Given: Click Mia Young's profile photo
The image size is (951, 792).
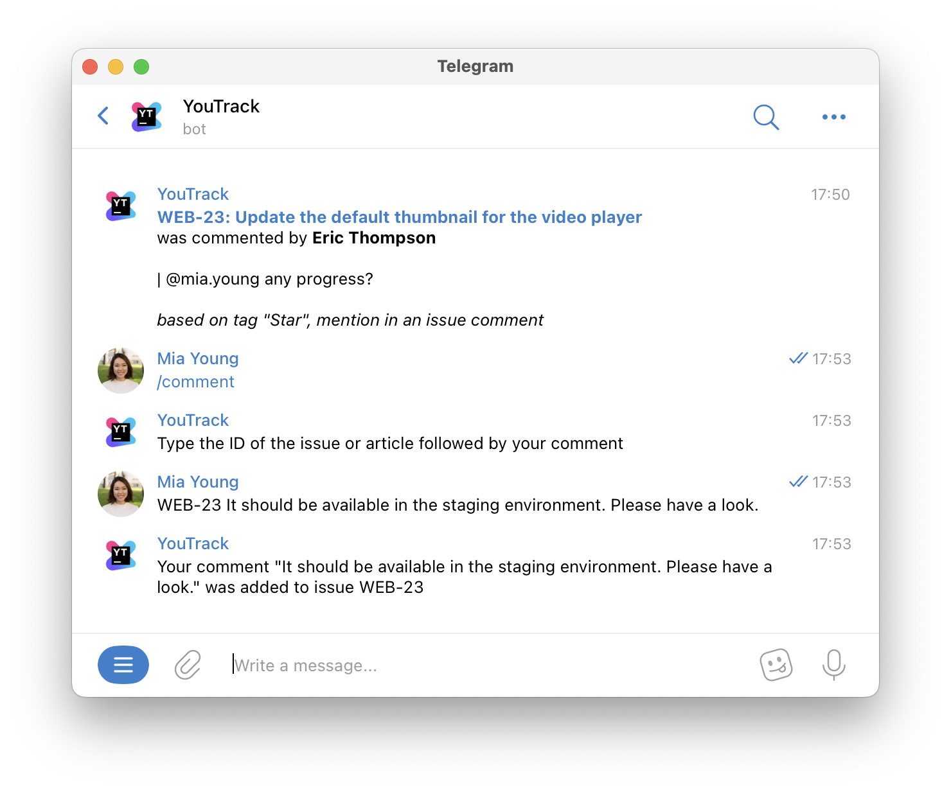Looking at the screenshot, I should tap(120, 370).
